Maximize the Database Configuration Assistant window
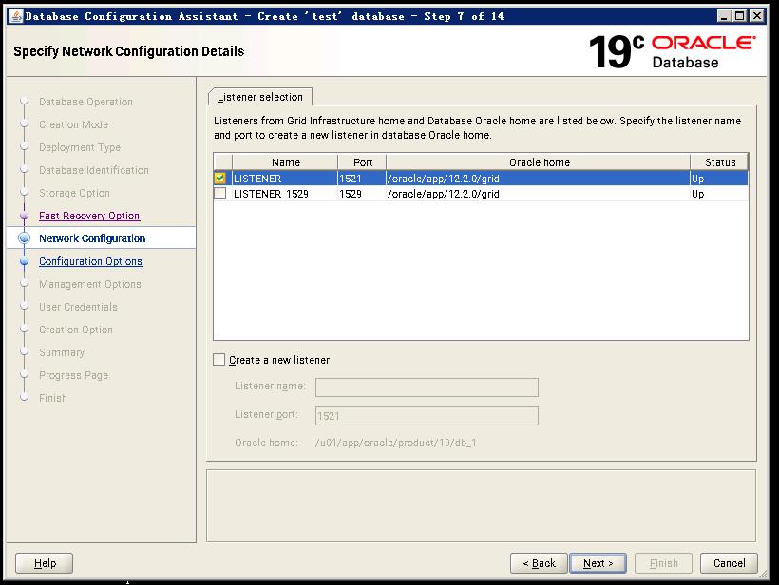Viewport: 779px width, 585px height. click(740, 16)
